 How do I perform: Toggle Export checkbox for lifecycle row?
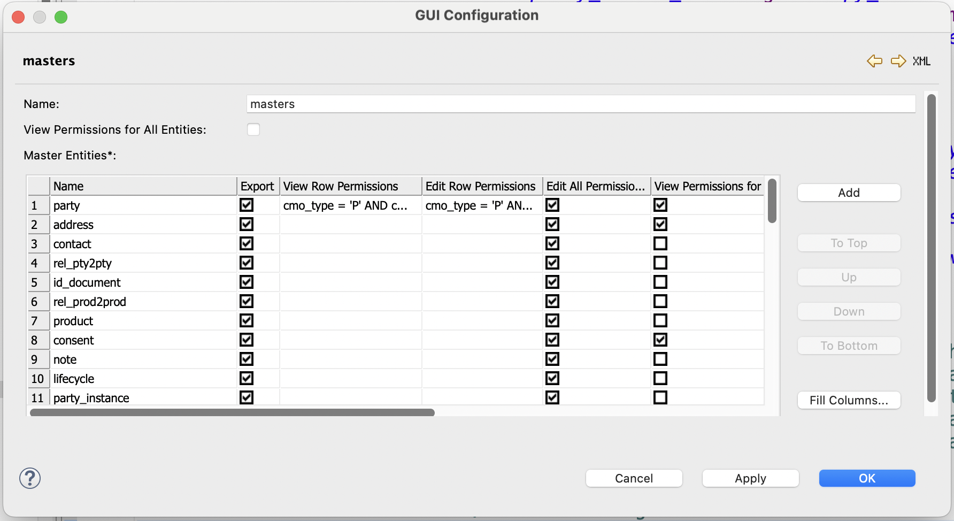(247, 379)
